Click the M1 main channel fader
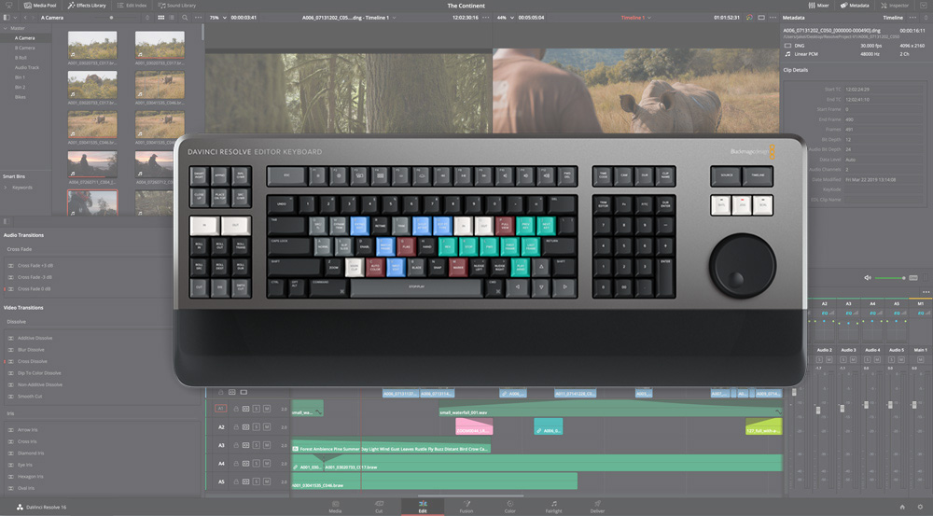 coord(914,405)
